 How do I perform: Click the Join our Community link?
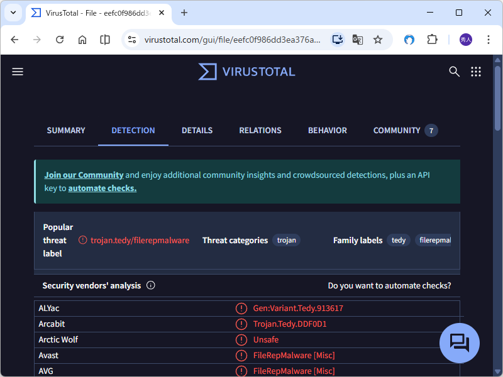point(84,175)
